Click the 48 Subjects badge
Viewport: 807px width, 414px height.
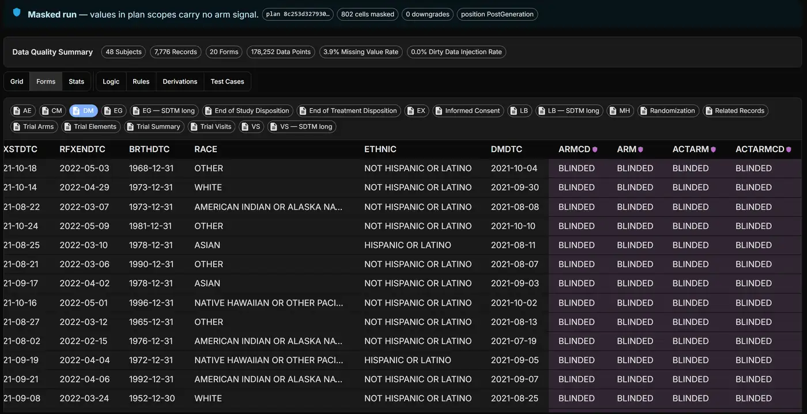click(123, 52)
